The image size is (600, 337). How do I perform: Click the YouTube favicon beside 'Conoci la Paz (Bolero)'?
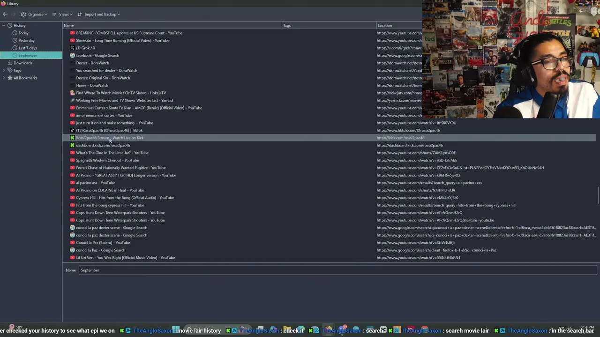pos(72,242)
